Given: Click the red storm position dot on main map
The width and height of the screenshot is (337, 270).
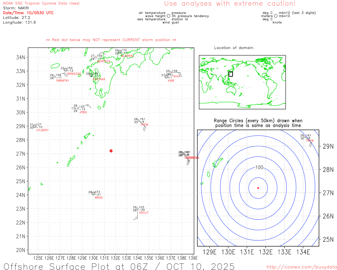Looking at the screenshot, I should pyautogui.click(x=111, y=151).
